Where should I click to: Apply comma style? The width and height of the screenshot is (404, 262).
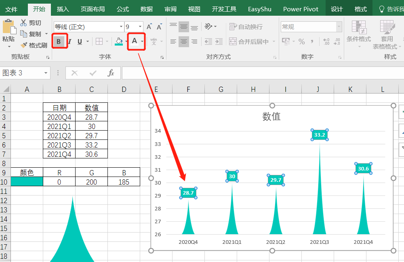point(312,42)
